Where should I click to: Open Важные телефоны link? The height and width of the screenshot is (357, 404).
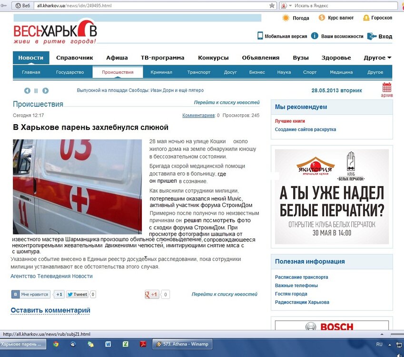(296, 286)
